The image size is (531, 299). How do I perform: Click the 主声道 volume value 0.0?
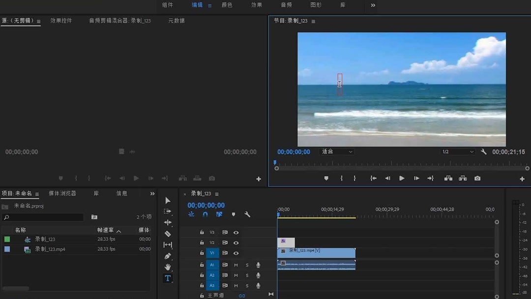pos(241,295)
